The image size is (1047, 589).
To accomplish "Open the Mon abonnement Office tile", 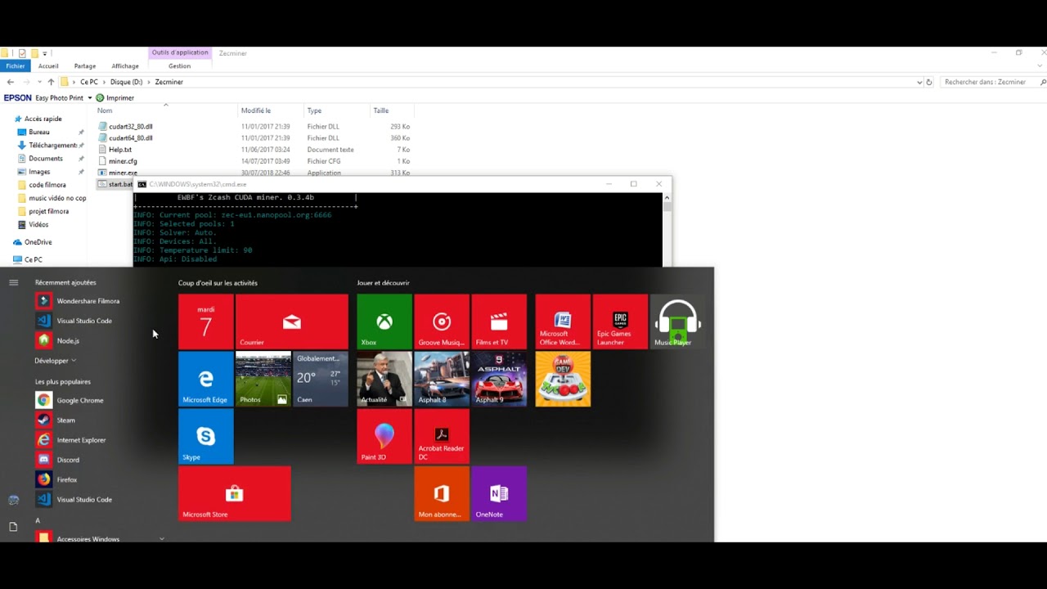I will coord(442,493).
